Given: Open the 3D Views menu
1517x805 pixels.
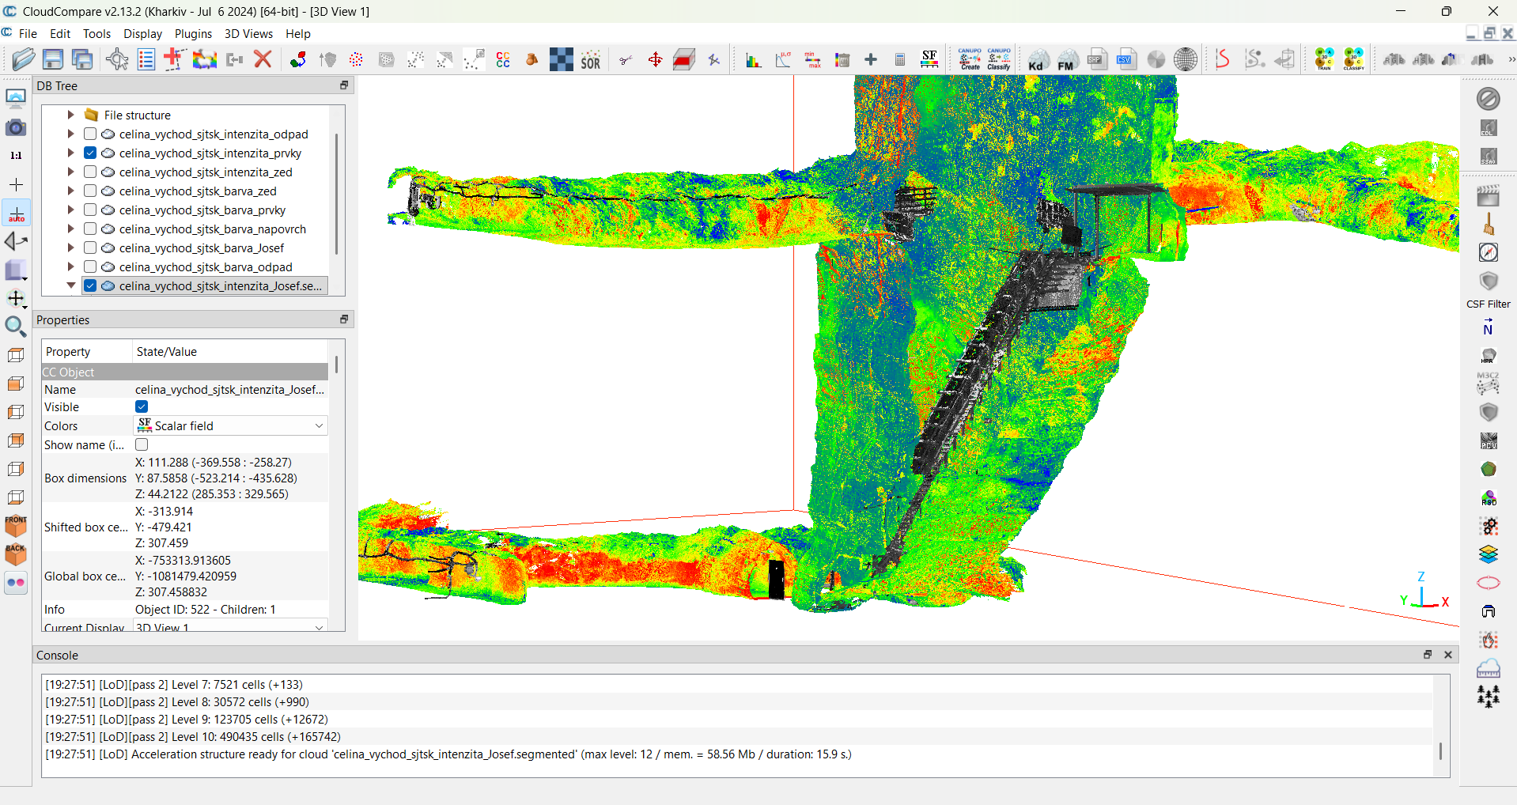Looking at the screenshot, I should 248,34.
